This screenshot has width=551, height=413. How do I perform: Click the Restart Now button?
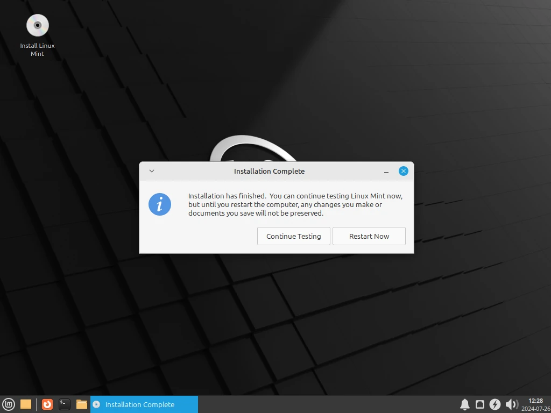click(x=369, y=236)
